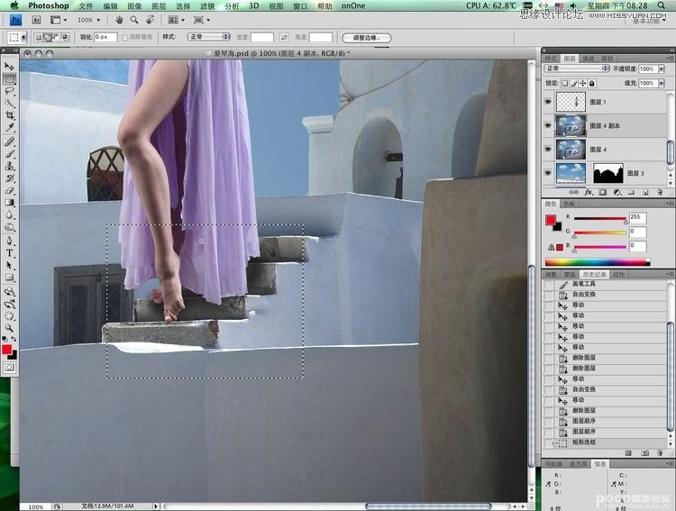Image resolution: width=676 pixels, height=511 pixels.
Task: Select the Crop tool
Action: (x=9, y=115)
